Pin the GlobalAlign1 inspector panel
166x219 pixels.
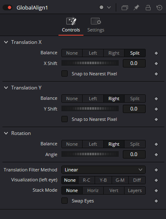coord(136,7)
